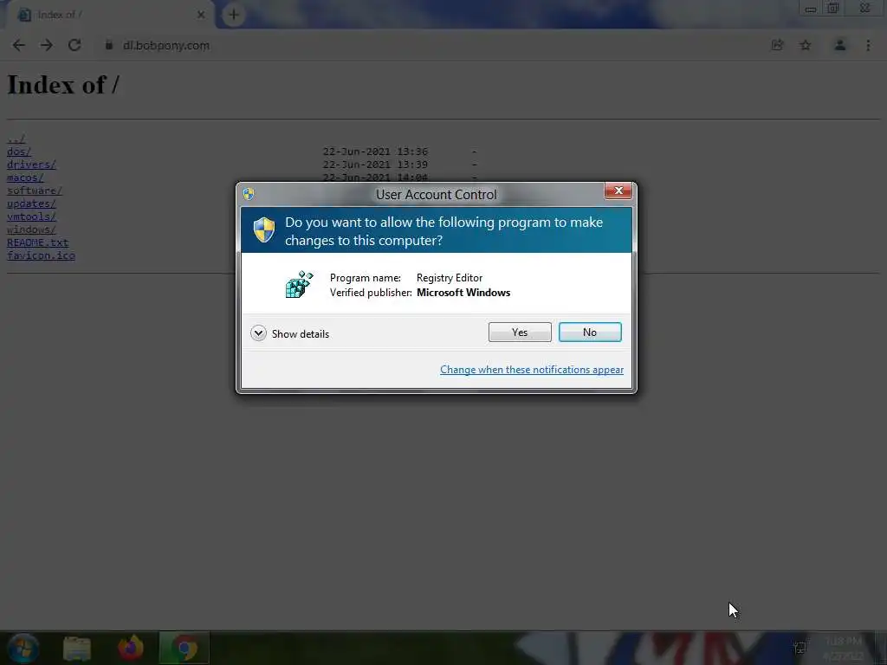
Task: Click the taskbar clock
Action: tap(843, 649)
